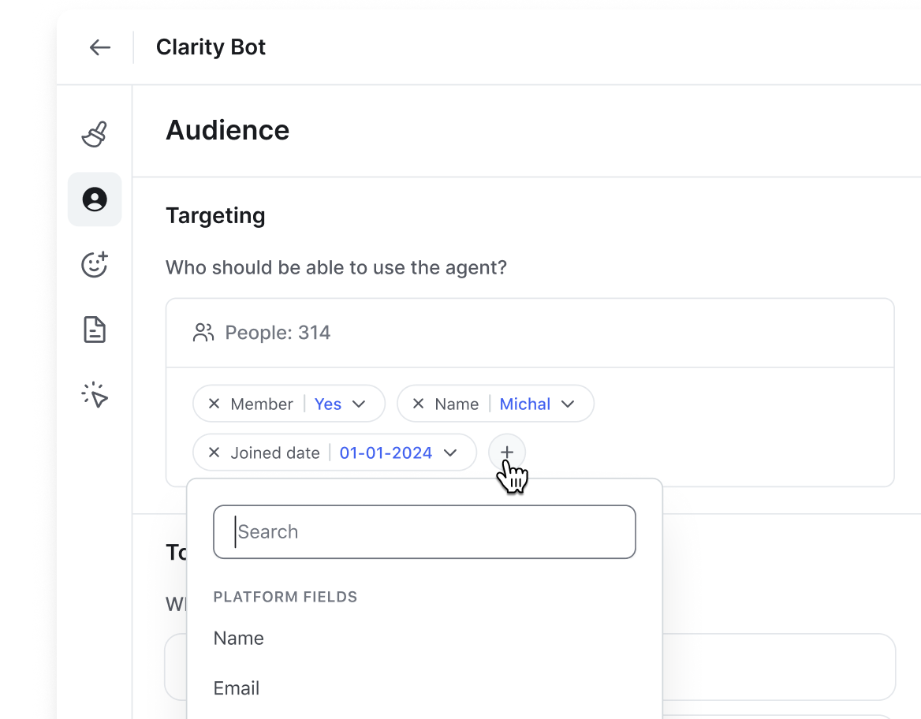Image resolution: width=921 pixels, height=719 pixels.
Task: Click the people group icon next to People: 314
Action: (203, 332)
